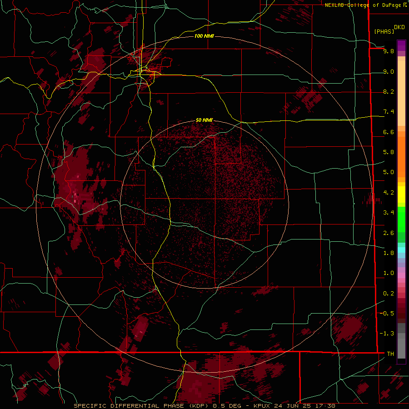Click the yellow segment of the color scale

[x=401, y=195]
